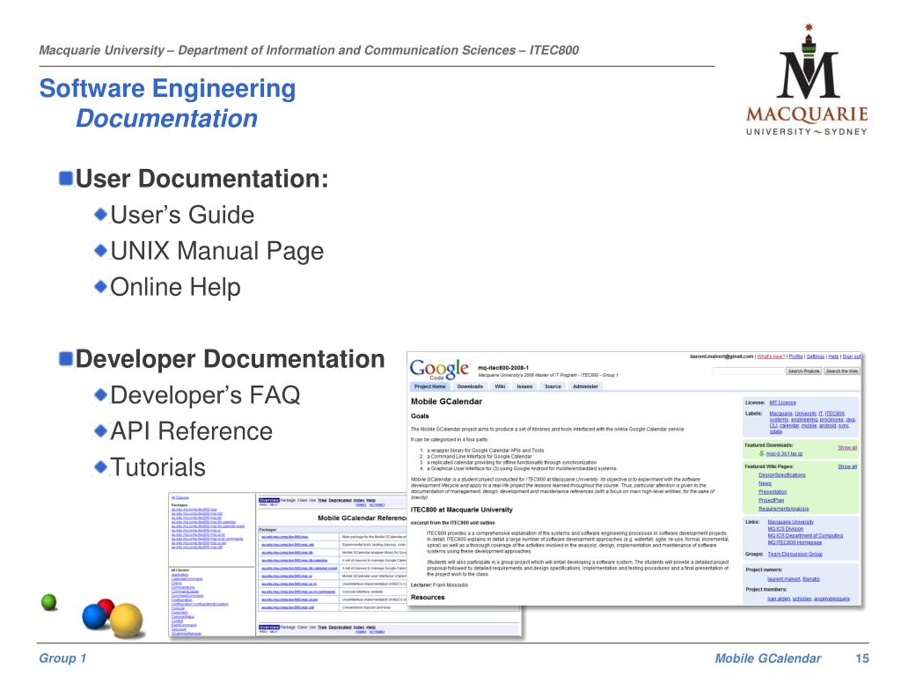
Task: Open the MQ ITEC800 Homepage link
Action: pyautogui.click(x=795, y=542)
